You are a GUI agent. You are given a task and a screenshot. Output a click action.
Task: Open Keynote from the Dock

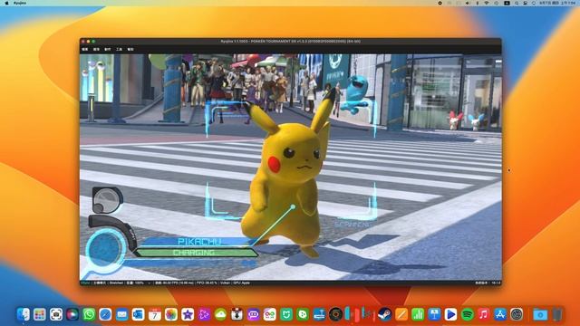(434, 314)
